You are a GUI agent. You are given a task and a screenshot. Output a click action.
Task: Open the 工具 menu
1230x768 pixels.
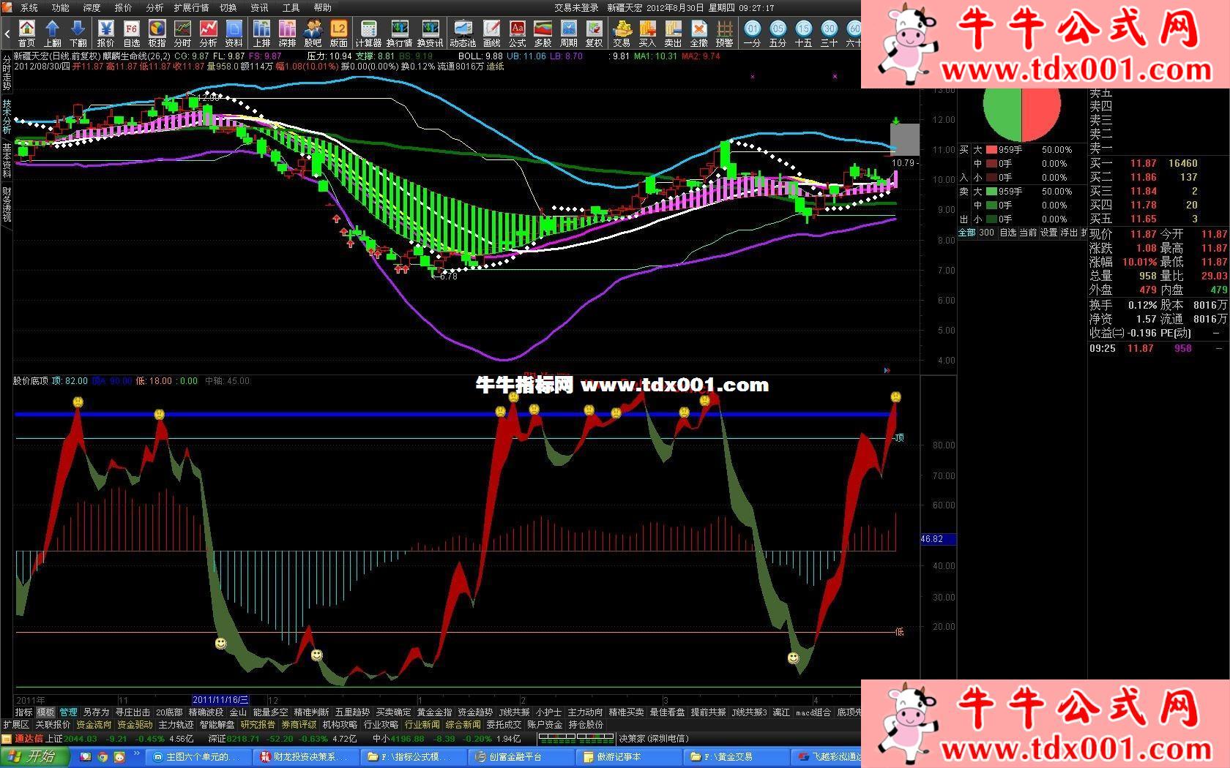pos(291,7)
